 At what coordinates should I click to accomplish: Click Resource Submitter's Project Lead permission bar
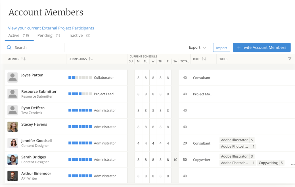[x=80, y=94]
